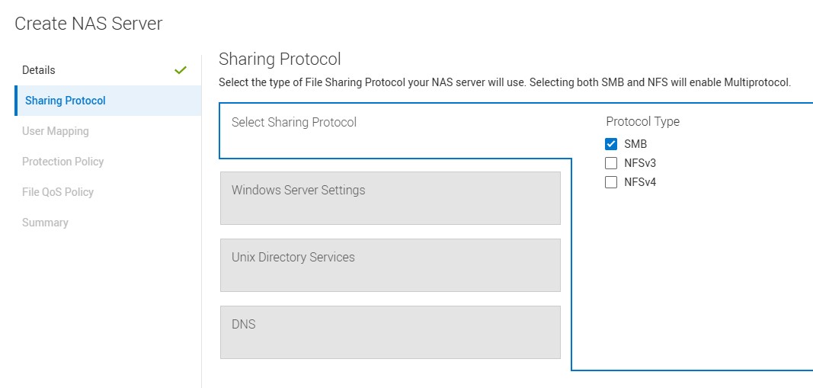Go to the Details wizard step
The width and height of the screenshot is (813, 388).
(39, 70)
